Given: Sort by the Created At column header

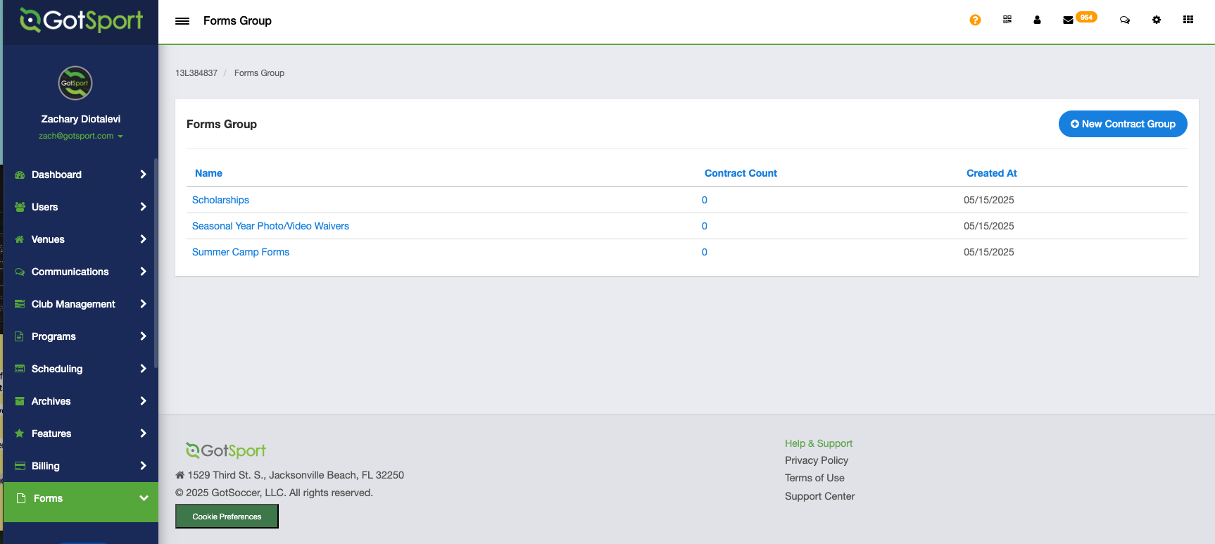Looking at the screenshot, I should click(x=991, y=173).
